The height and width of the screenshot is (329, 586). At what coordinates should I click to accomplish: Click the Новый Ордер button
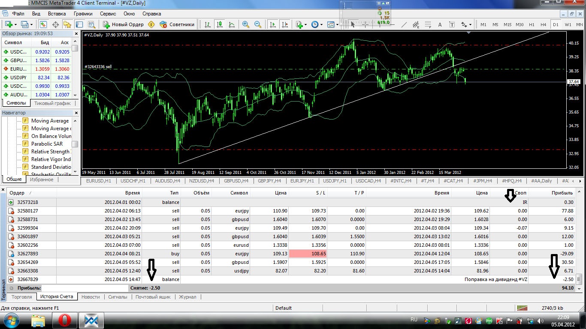(123, 24)
